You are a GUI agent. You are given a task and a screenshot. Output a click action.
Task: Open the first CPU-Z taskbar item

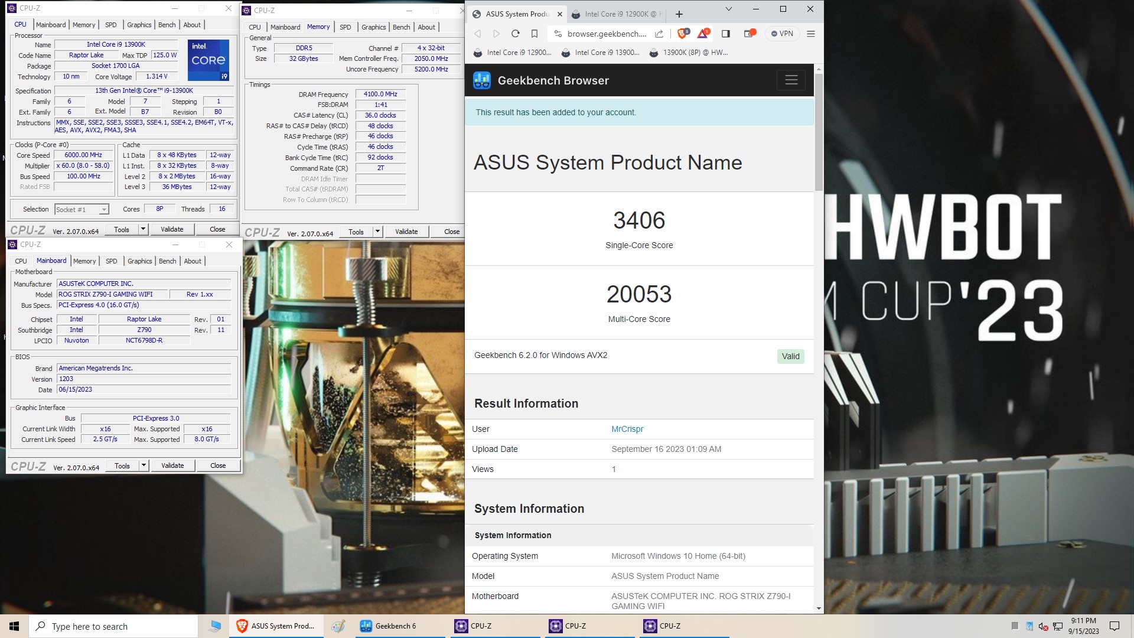coord(495,626)
